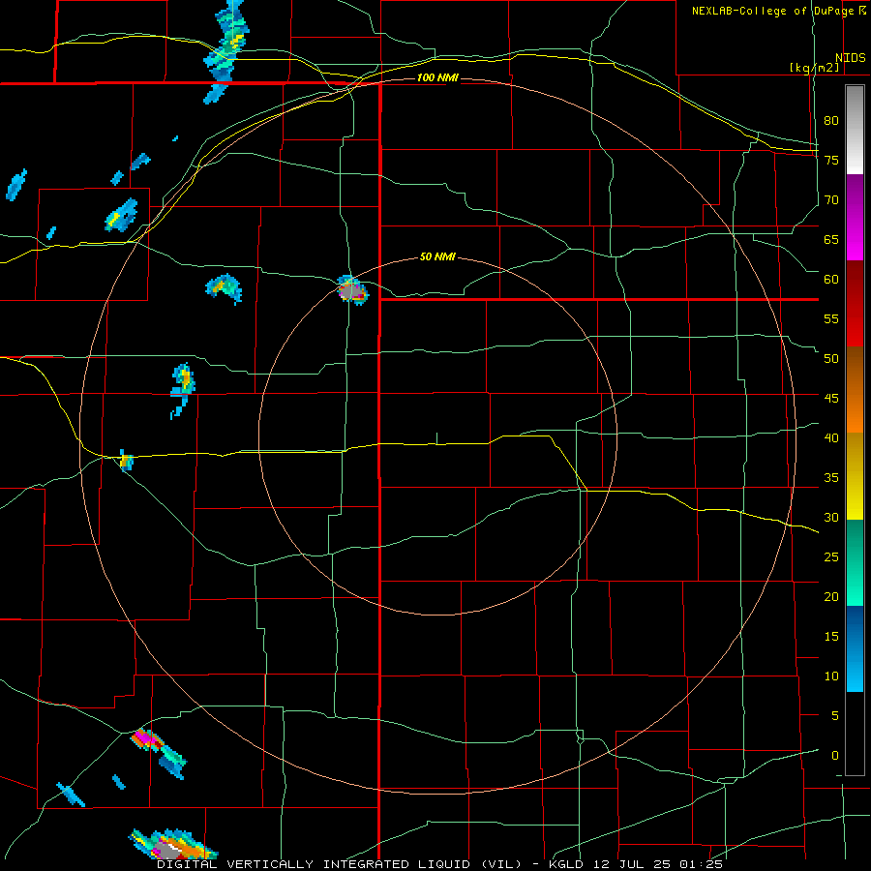Click the NIDS label
The image size is (871, 871).
850,58
